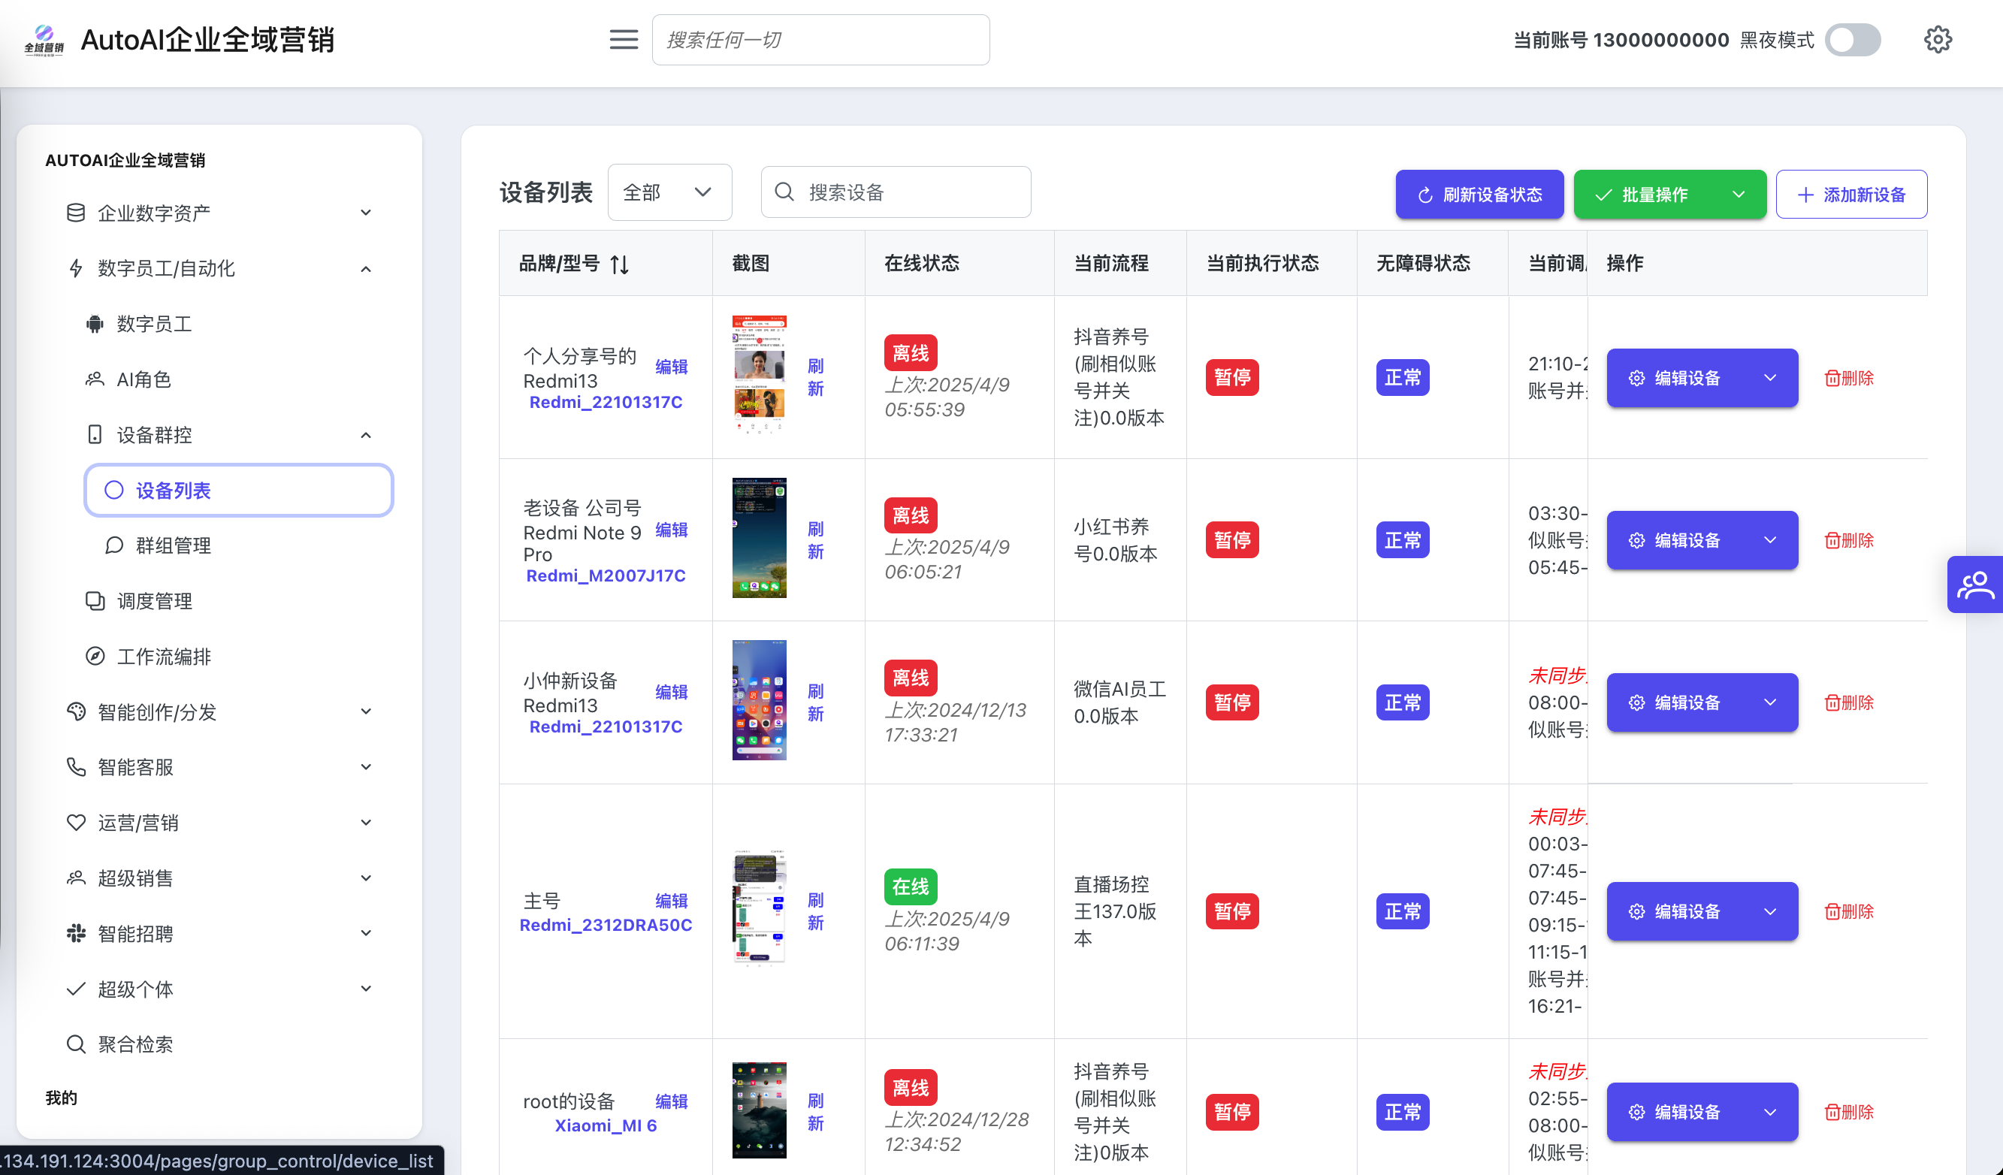Click the 直播场控王137.0版本 workflow cell

coord(1115,912)
